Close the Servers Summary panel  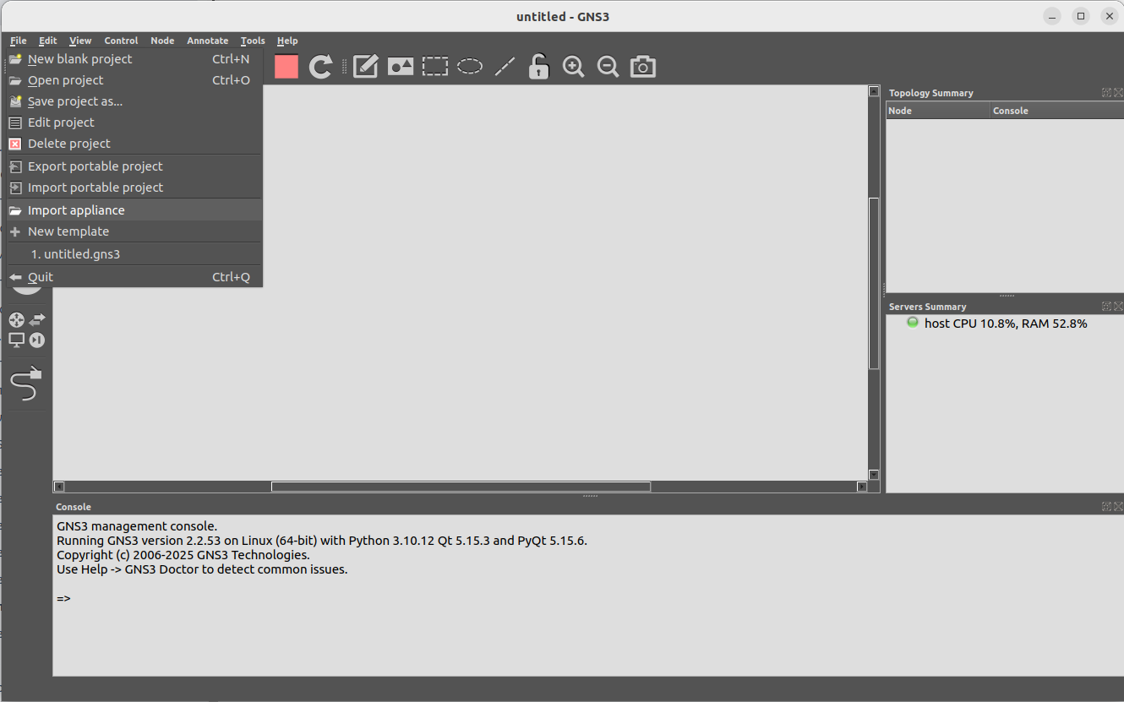point(1118,307)
